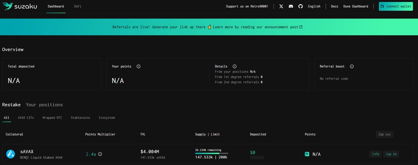Screen dimensions: 418x165
Task: Switch to the Dashboard tab
Action: click(56, 6)
